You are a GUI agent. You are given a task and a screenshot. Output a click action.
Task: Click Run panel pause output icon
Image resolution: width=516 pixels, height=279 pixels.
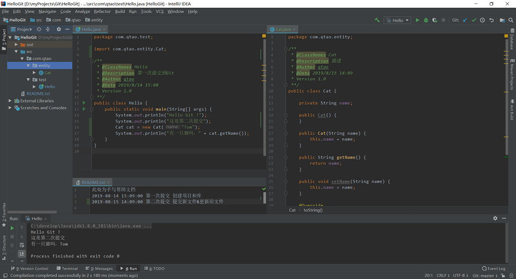tap(12, 245)
